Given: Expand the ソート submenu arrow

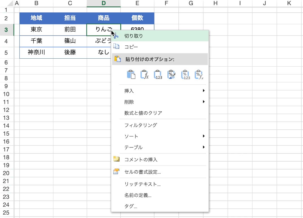Looking at the screenshot, I should [x=204, y=136].
